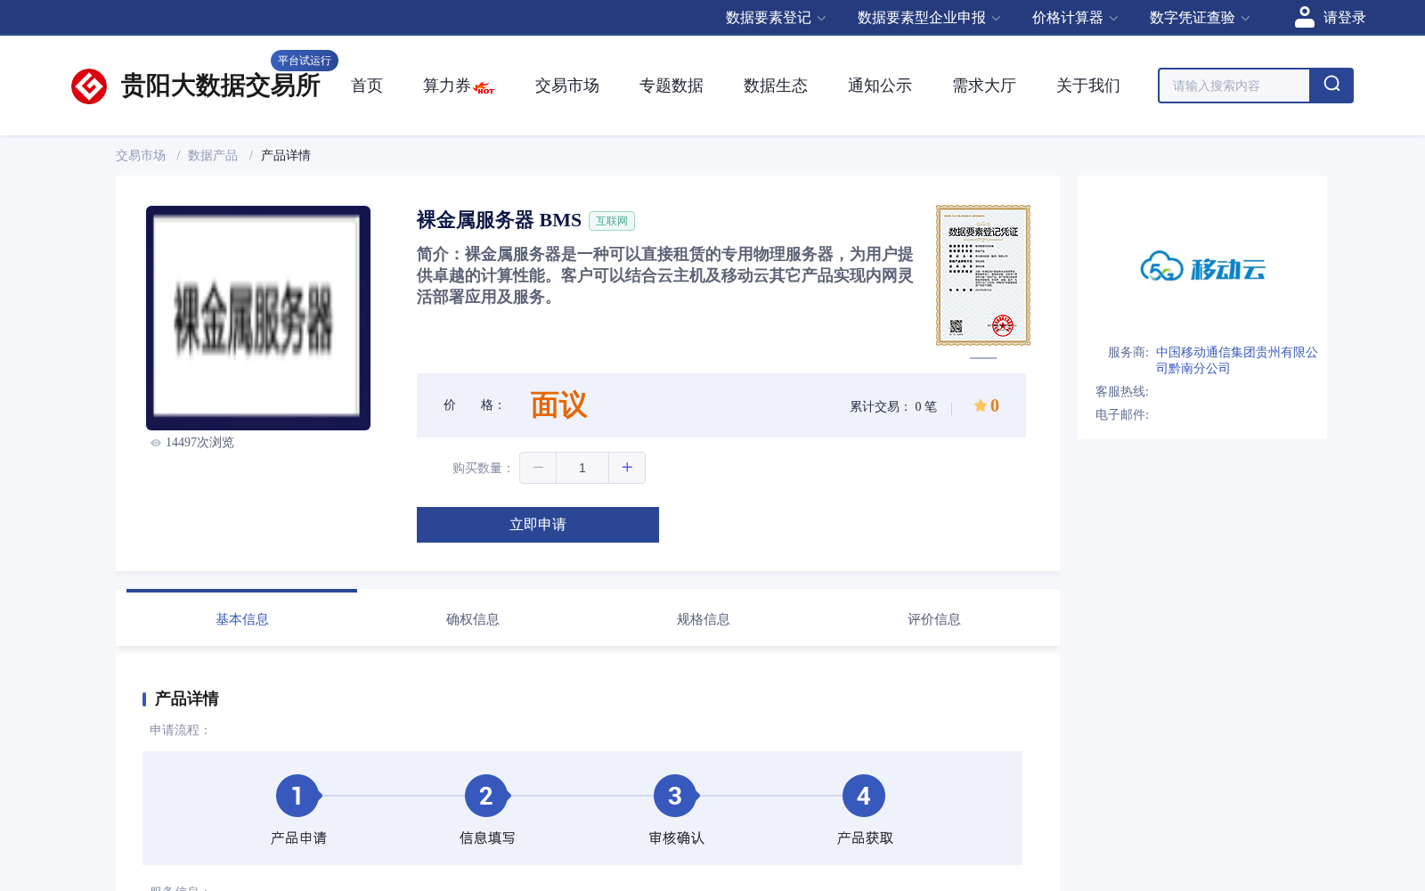Image resolution: width=1425 pixels, height=891 pixels.
Task: Expand the 价格计算器 dropdown
Action: 1075,18
